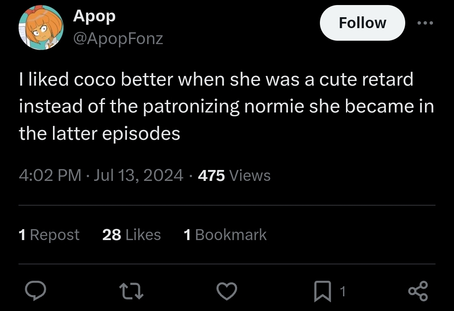Click Apop's profile avatar picture
The height and width of the screenshot is (311, 454).
pos(41,28)
